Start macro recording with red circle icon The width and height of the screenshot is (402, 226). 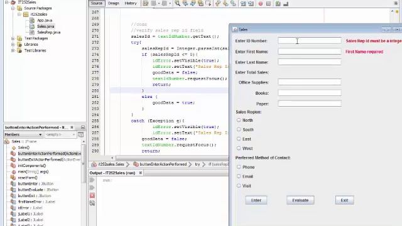(261, 4)
